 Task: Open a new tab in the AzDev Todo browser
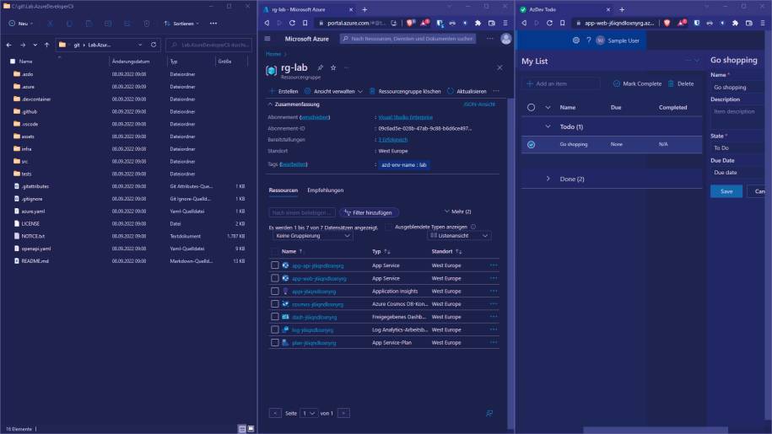(622, 9)
